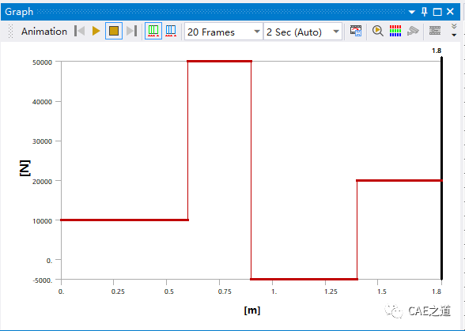Open the 2 Sec (Auto) dropdown
This screenshot has height=331, width=465.
coord(303,32)
